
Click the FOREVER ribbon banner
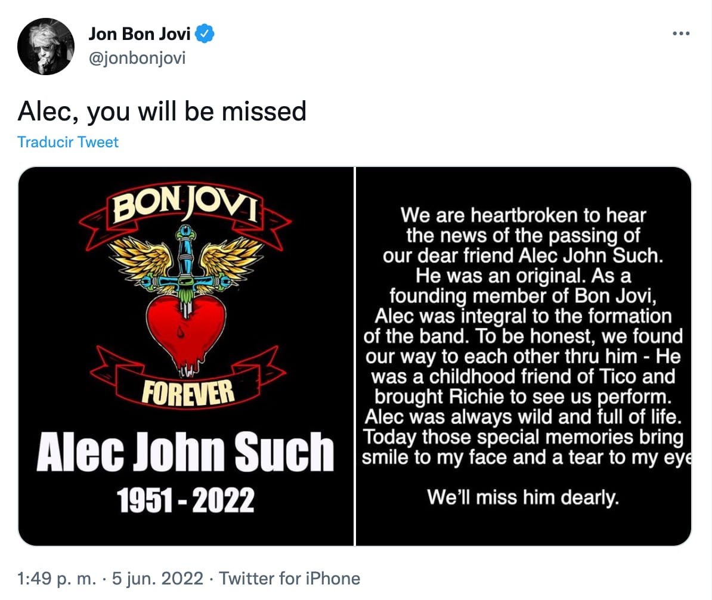click(187, 391)
